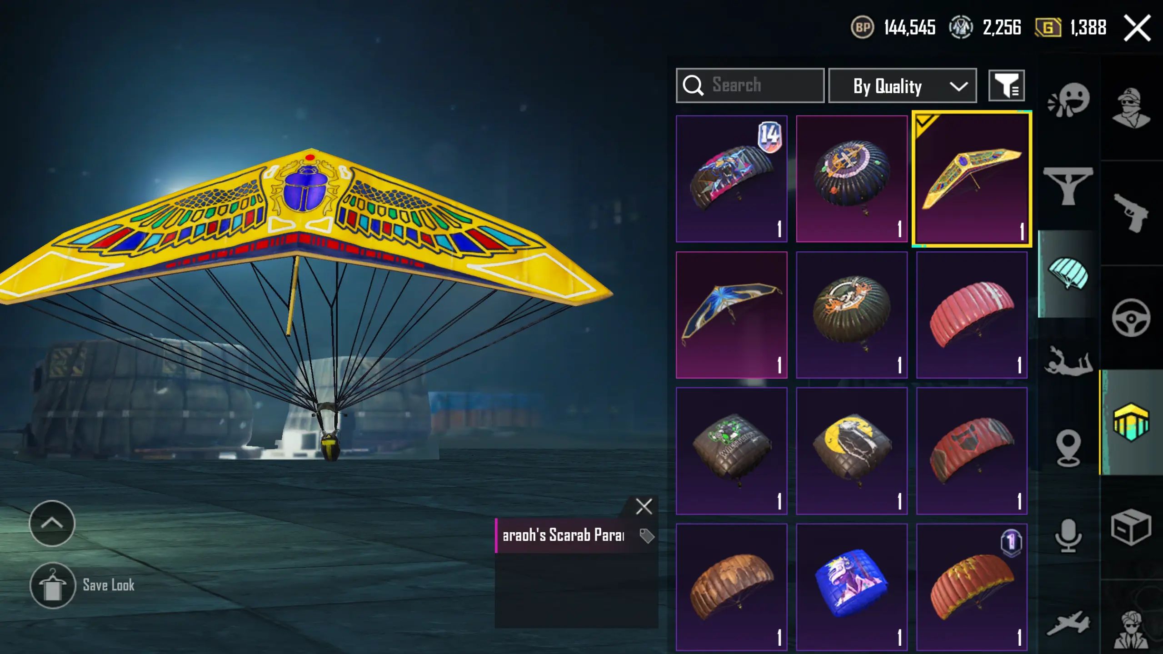The width and height of the screenshot is (1163, 654).
Task: Expand the round up-arrow panel button
Action: pyautogui.click(x=52, y=523)
